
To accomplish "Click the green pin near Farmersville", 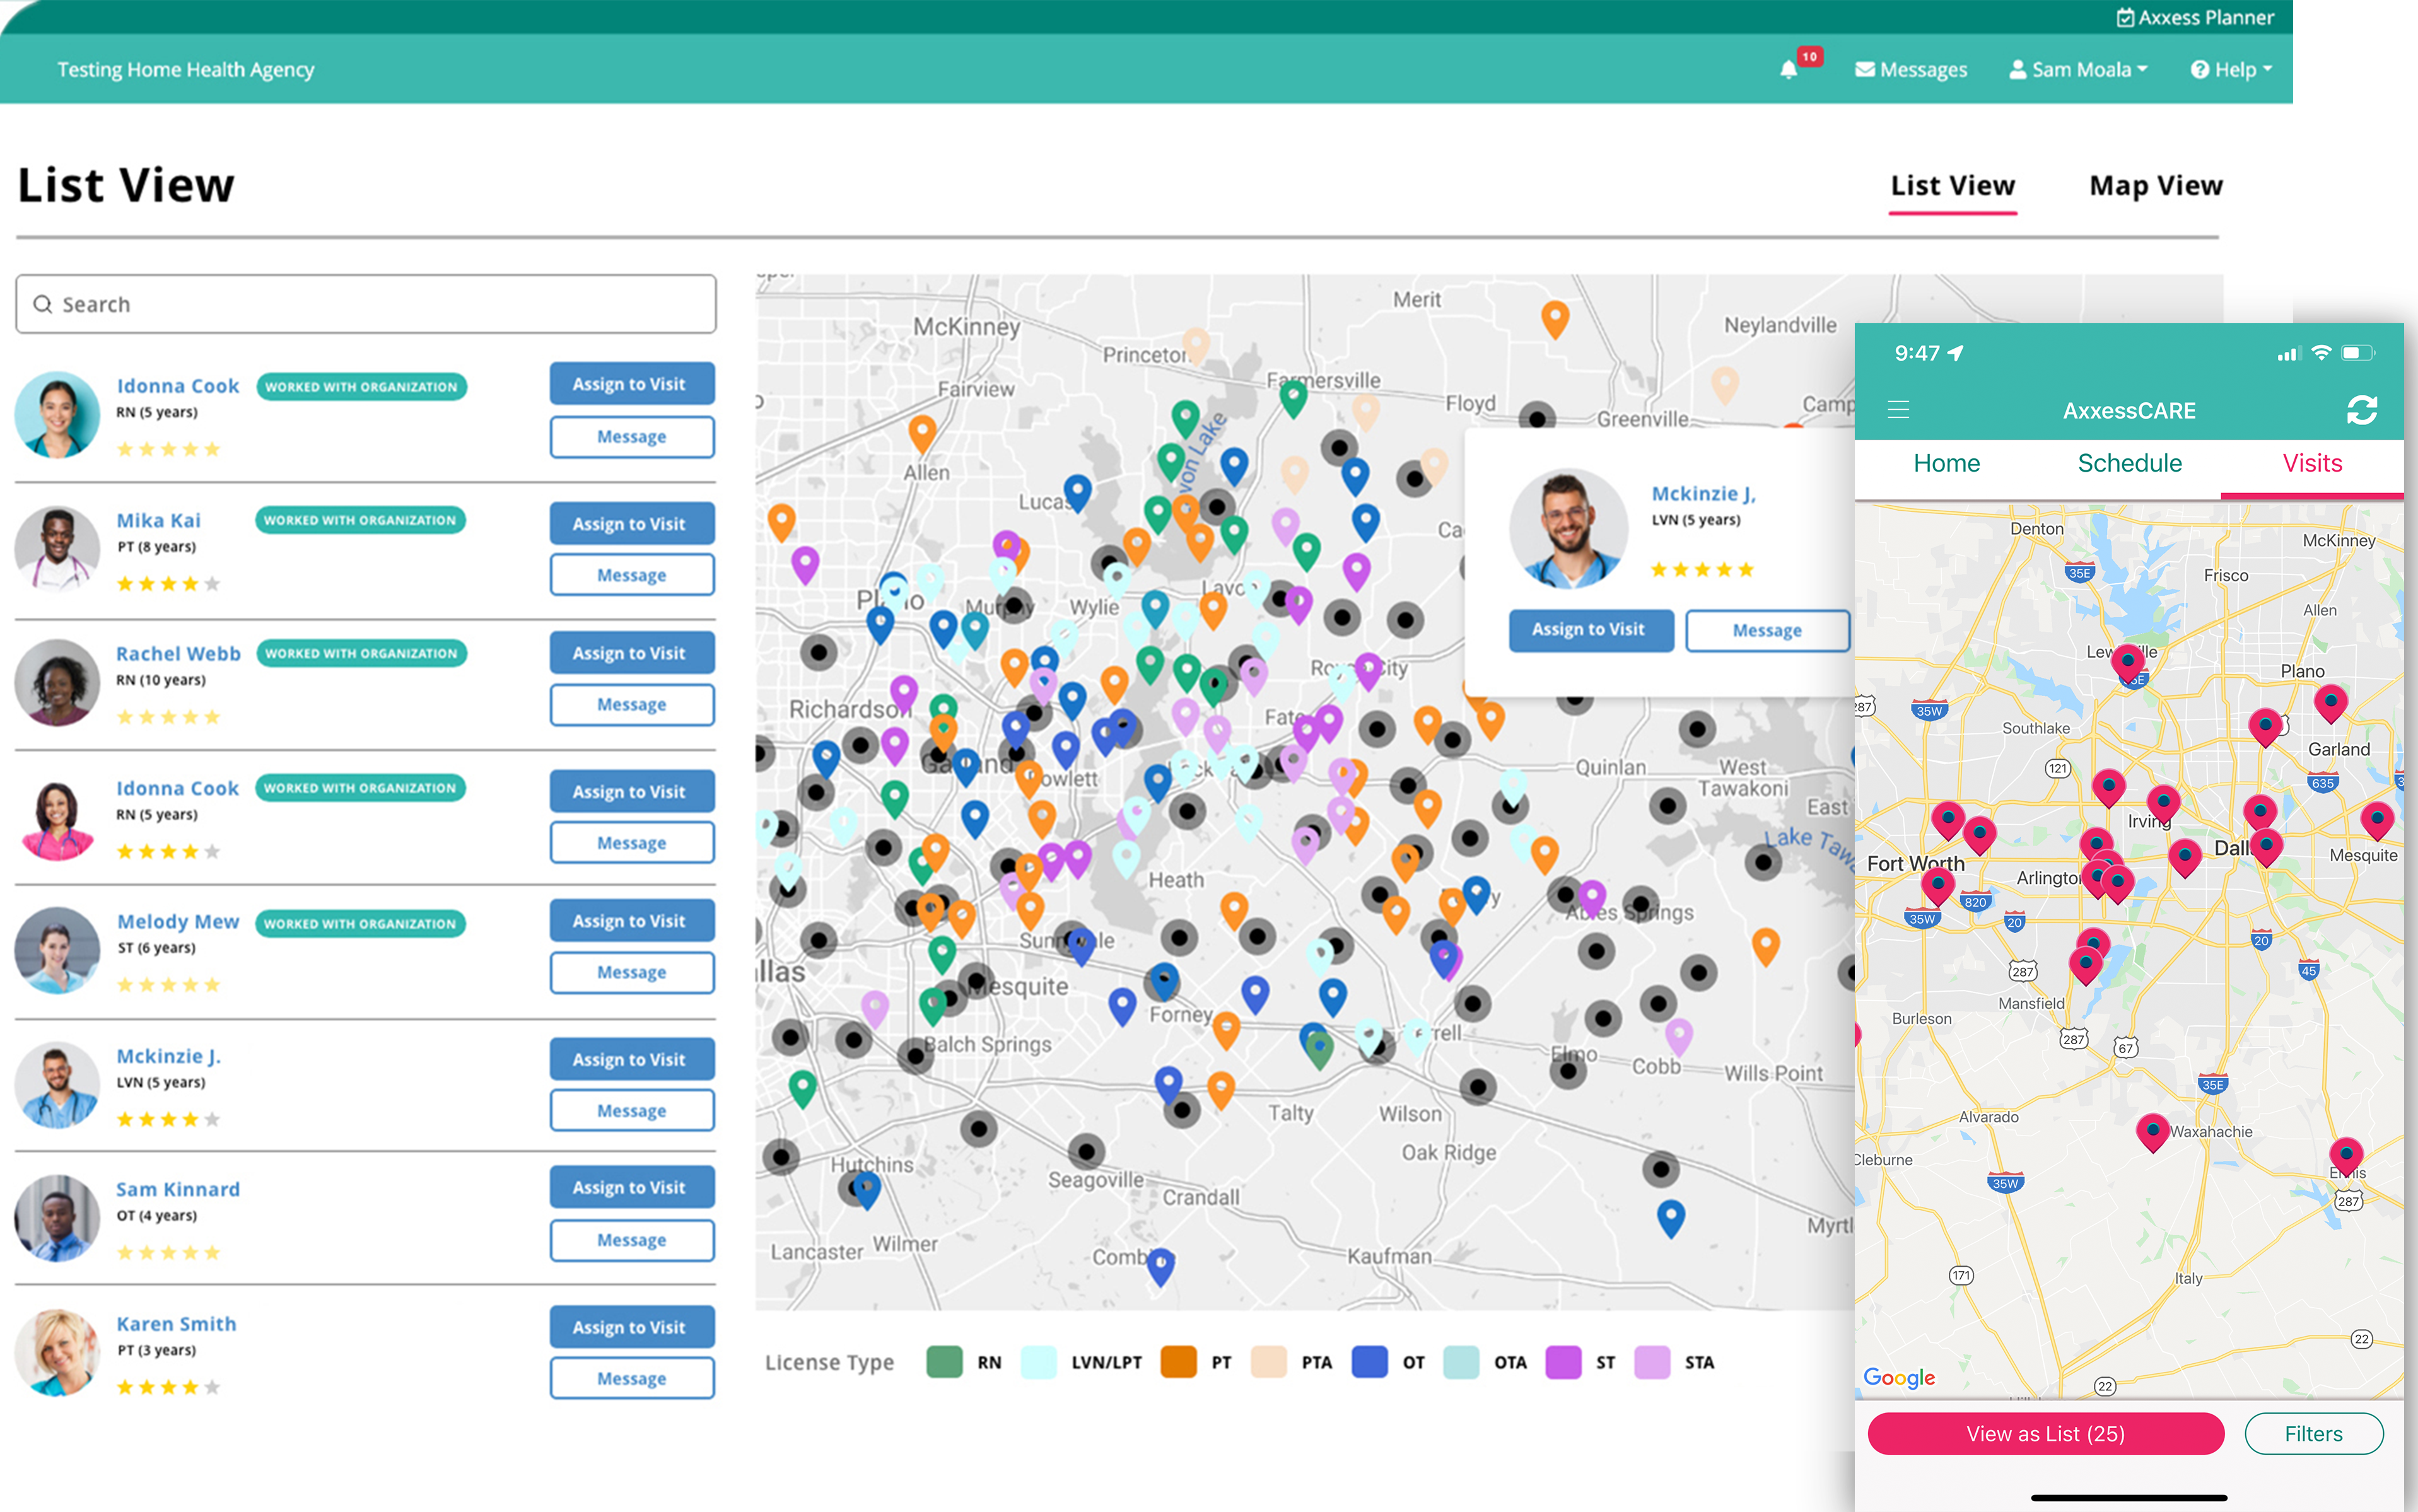I will coord(1293,399).
